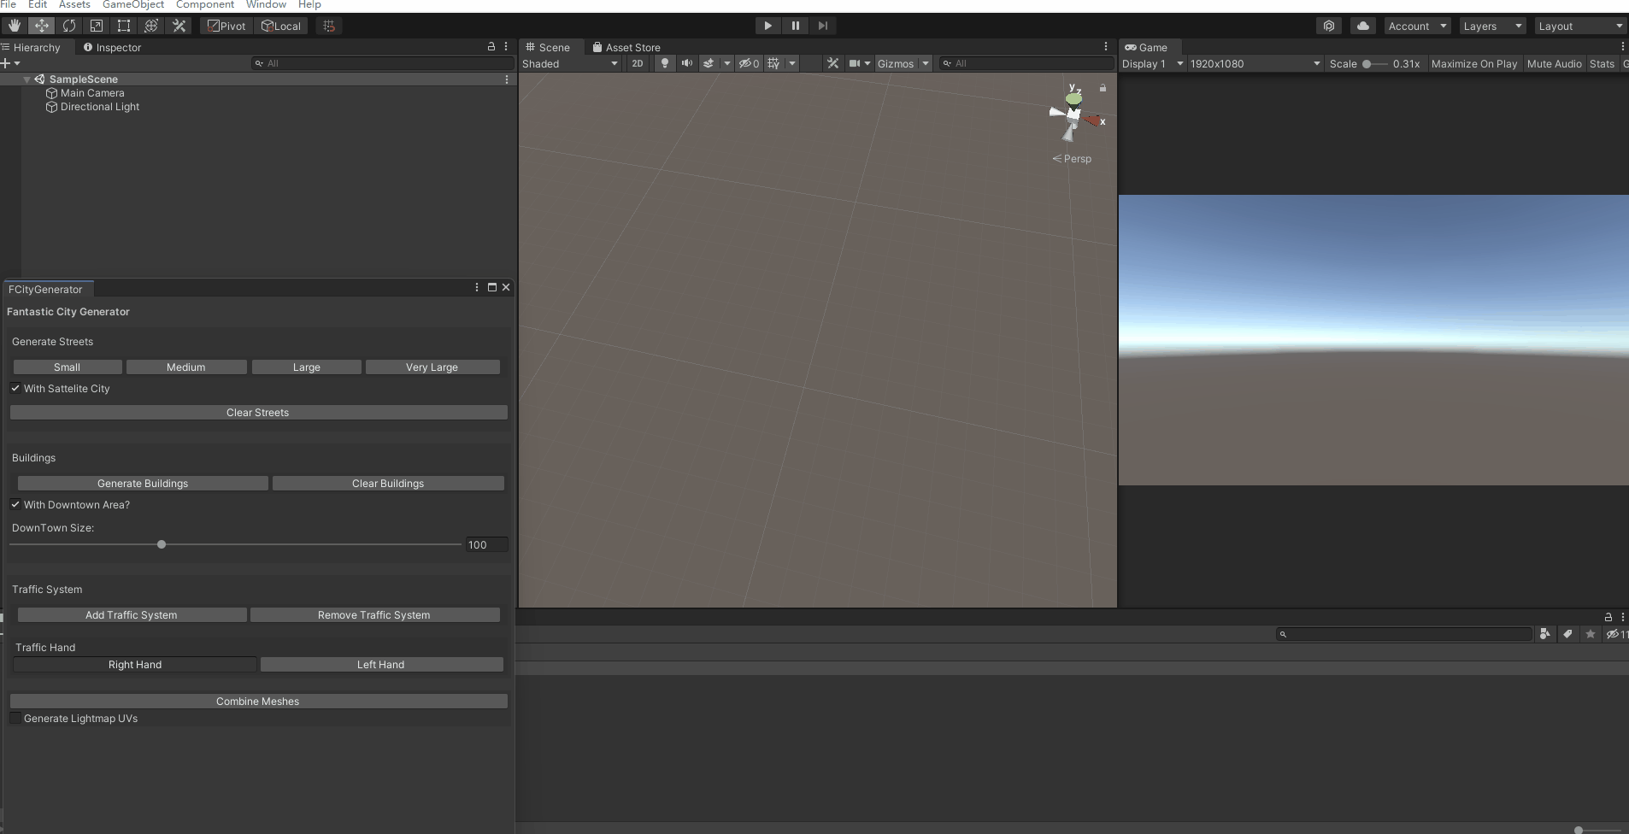
Task: Toggle Scene view effects
Action: 709,63
